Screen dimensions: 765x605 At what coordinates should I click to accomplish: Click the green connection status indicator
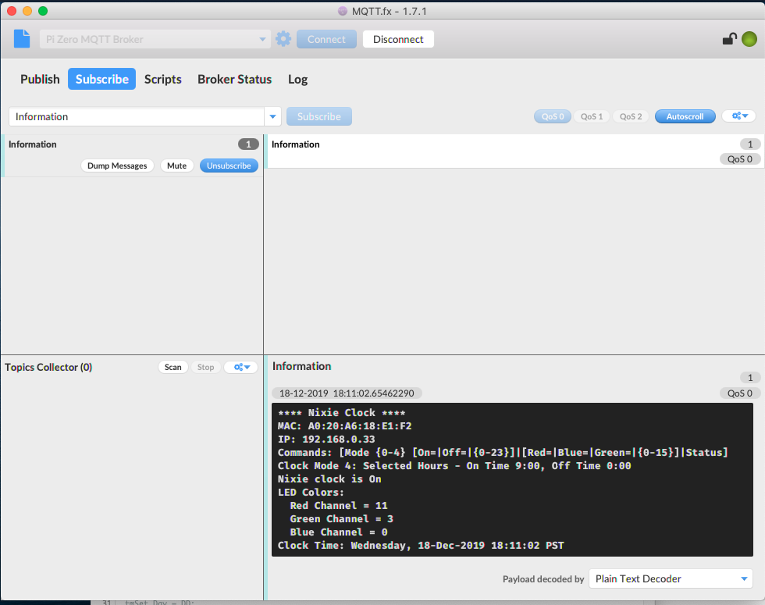(749, 38)
